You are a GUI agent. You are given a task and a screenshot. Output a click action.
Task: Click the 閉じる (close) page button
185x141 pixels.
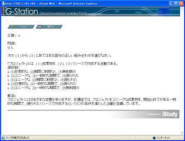pos(49,27)
